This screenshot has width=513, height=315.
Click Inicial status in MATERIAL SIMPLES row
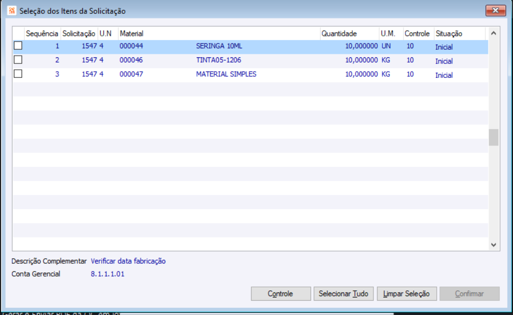coord(444,75)
